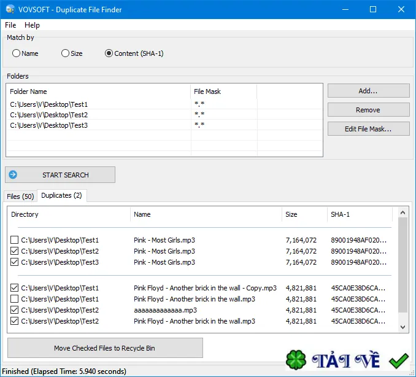416x377 pixels.
Task: Uncheck the aaaaaaaaaaaaa.mp3 checkbox
Action: (14, 310)
